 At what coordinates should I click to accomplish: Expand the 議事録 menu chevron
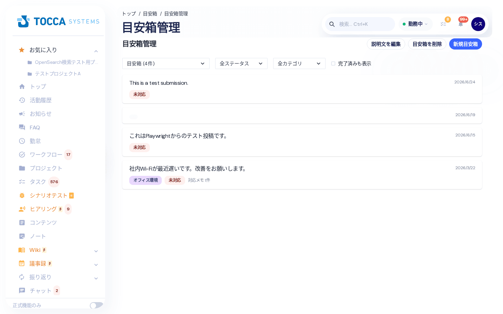96,265
